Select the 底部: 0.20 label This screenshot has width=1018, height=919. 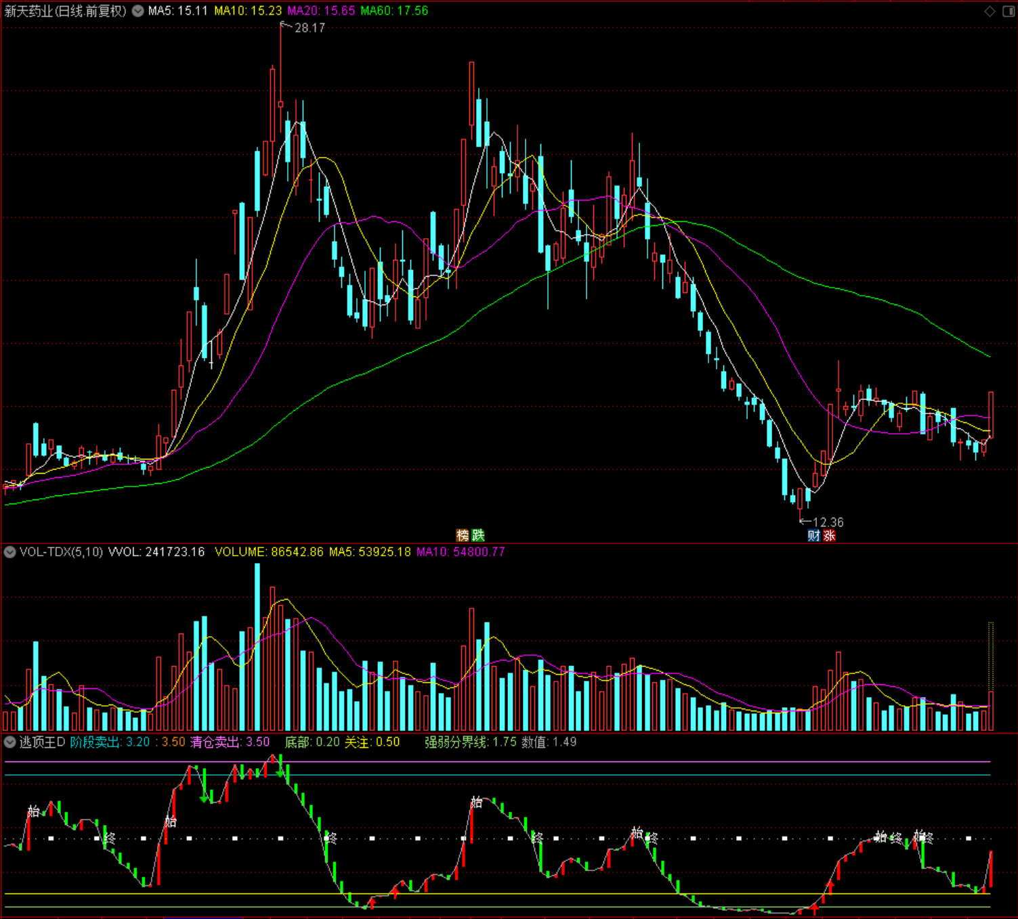click(x=312, y=742)
